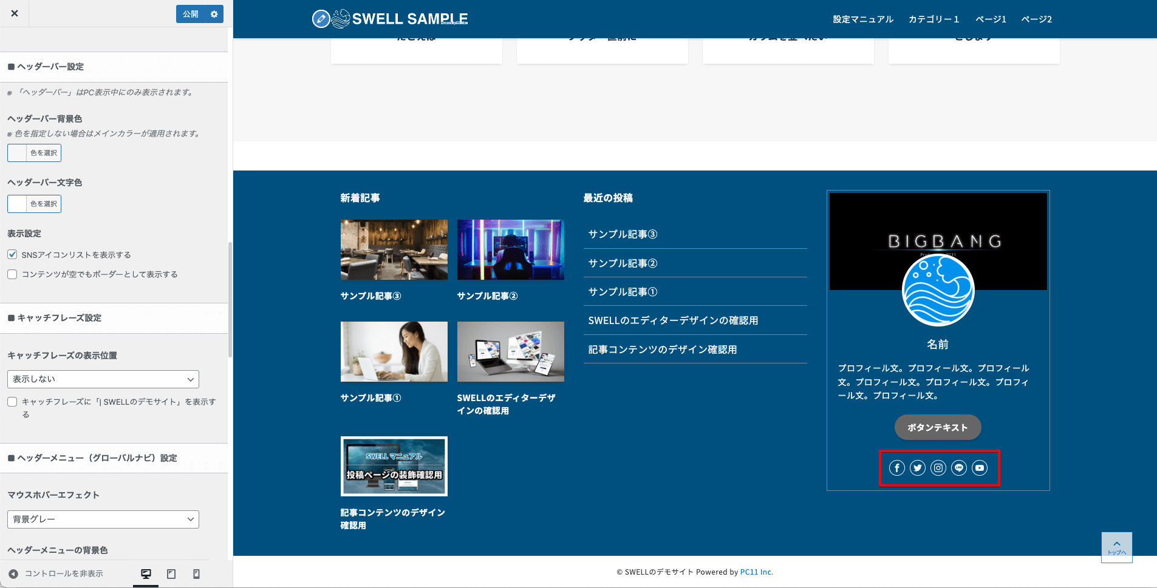1157x588 pixels.
Task: Open the マウスホバーエフェクト dropdown
Action: point(102,519)
